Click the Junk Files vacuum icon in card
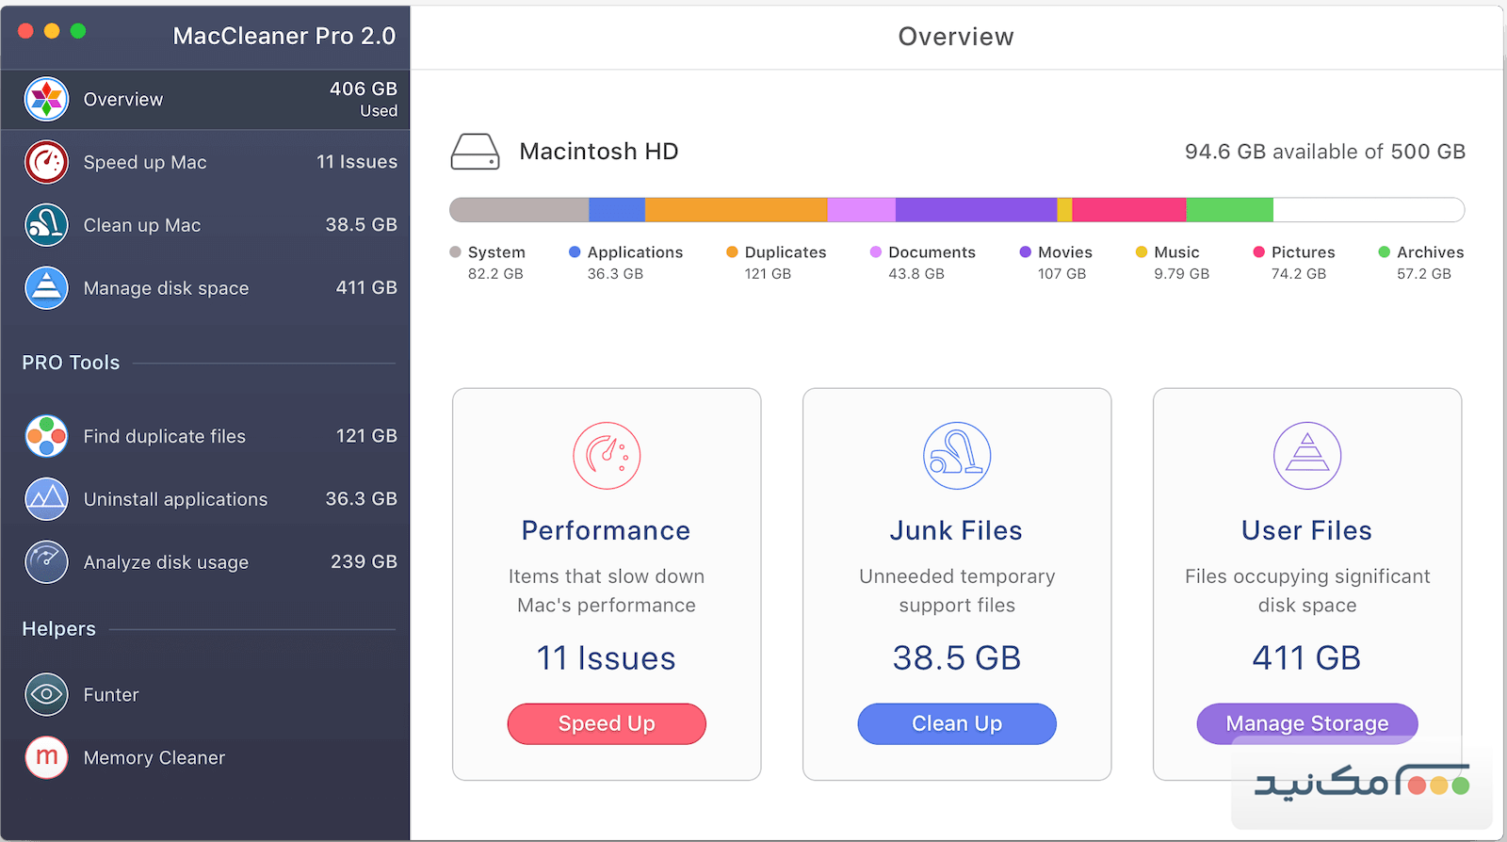 [x=957, y=456]
